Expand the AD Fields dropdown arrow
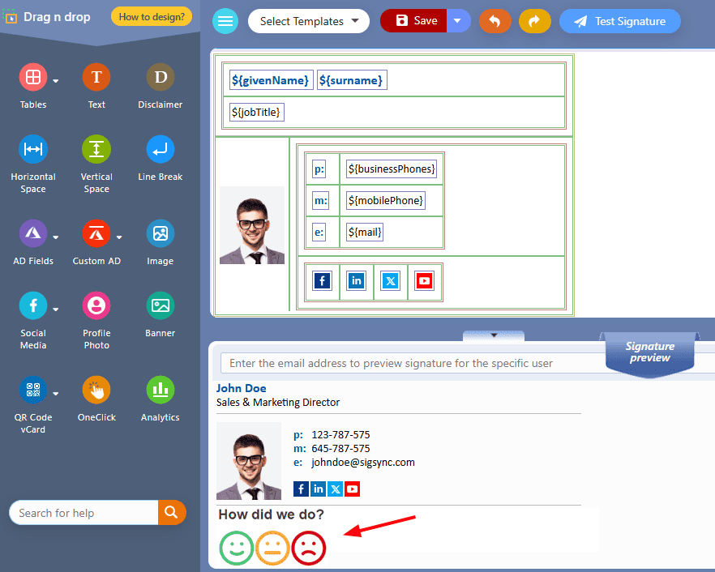Viewport: 715px width, 572px height. point(56,237)
